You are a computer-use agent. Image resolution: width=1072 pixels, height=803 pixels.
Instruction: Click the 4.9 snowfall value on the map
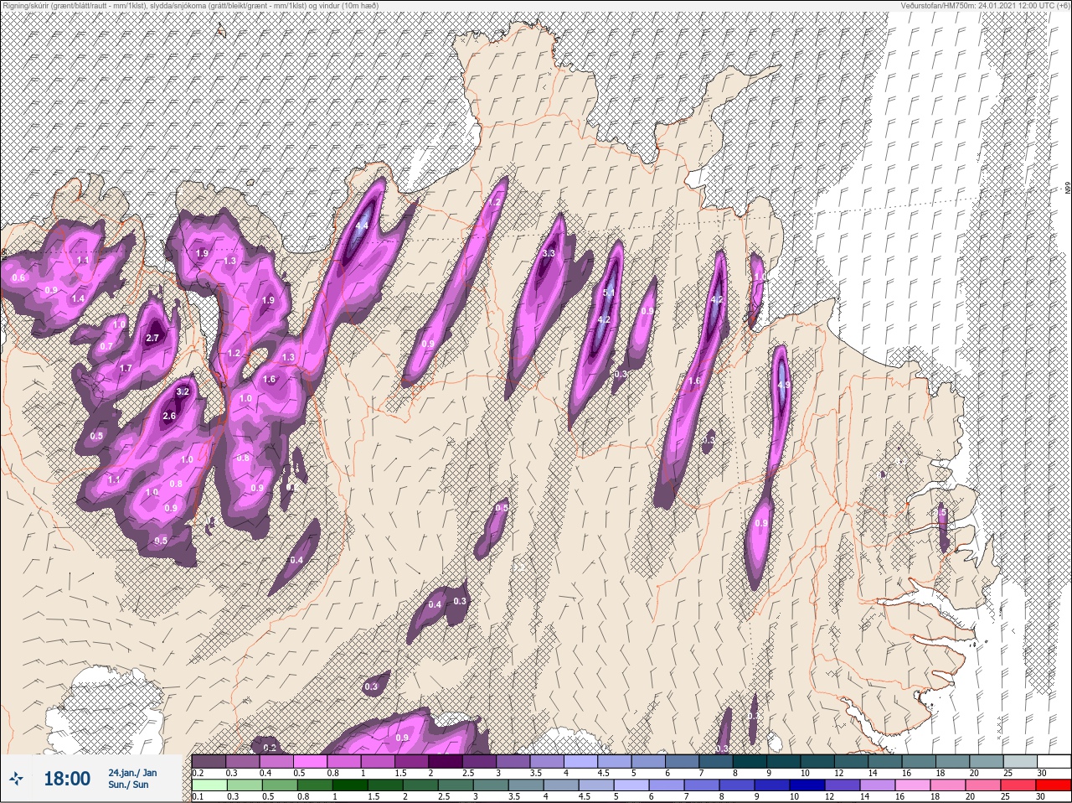pyautogui.click(x=784, y=386)
